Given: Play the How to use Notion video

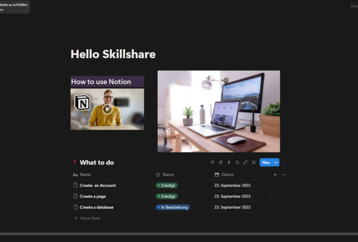Looking at the screenshot, I should coord(107,109).
